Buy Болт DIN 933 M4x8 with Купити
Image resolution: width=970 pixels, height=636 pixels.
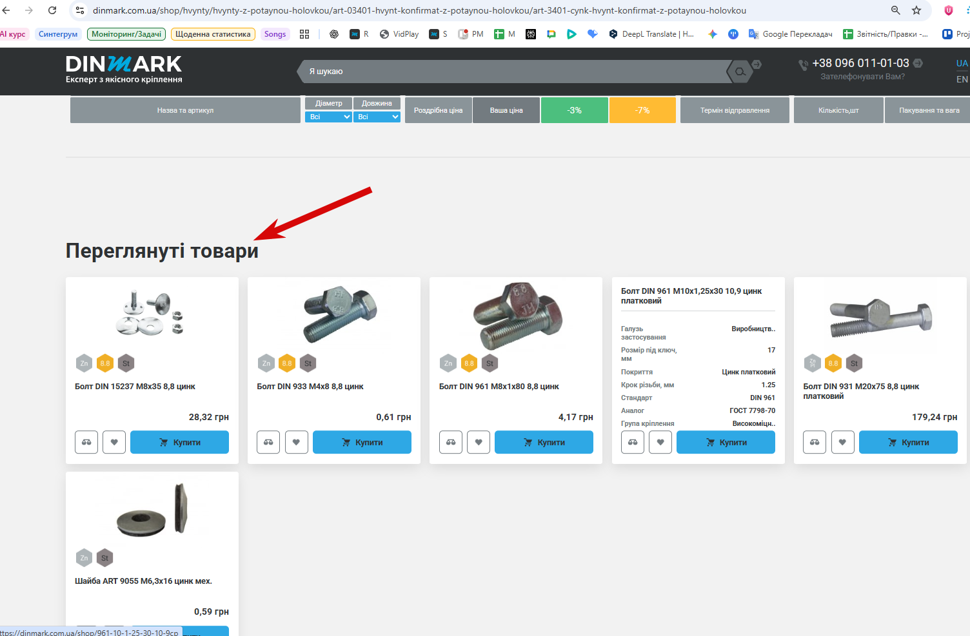pos(362,442)
